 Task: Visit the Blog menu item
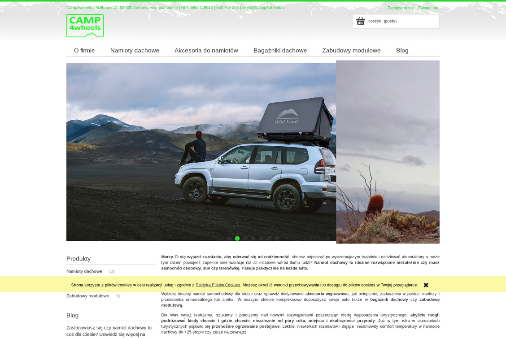coord(402,50)
